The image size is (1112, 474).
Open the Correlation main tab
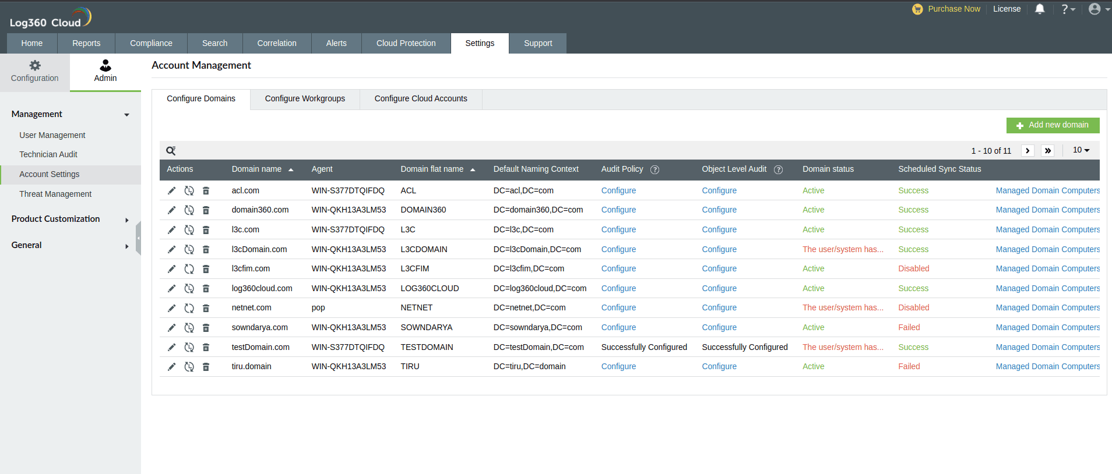(277, 44)
